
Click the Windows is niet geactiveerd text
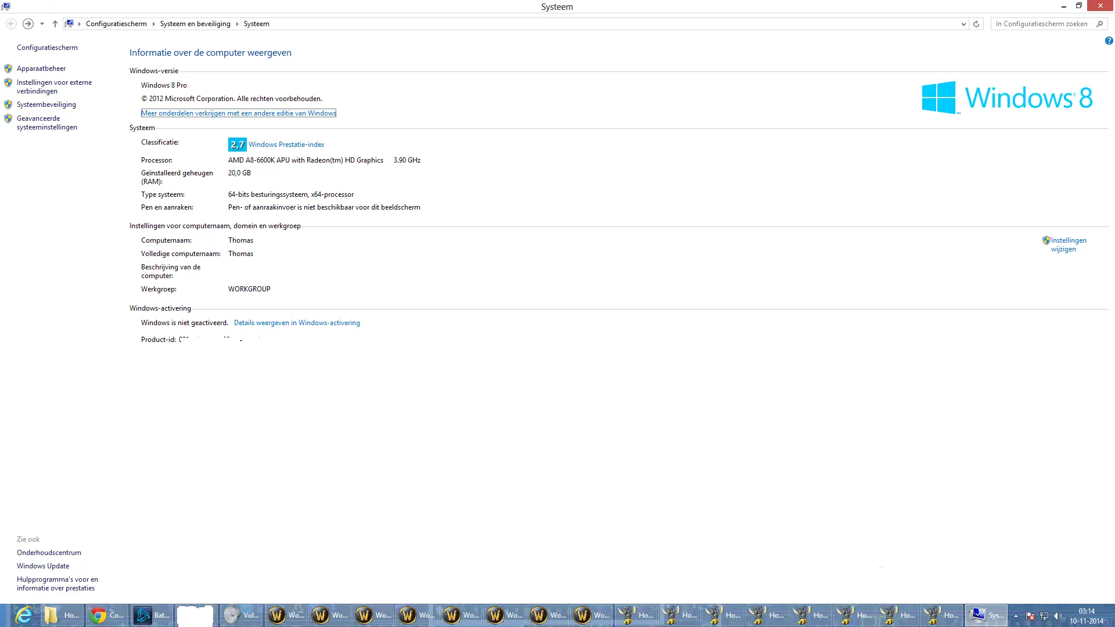[x=184, y=323]
